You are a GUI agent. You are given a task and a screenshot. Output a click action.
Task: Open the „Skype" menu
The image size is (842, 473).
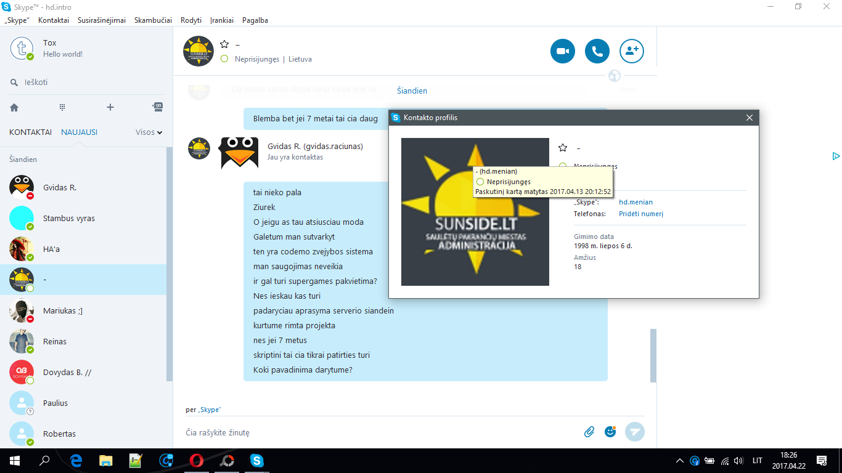point(17,20)
